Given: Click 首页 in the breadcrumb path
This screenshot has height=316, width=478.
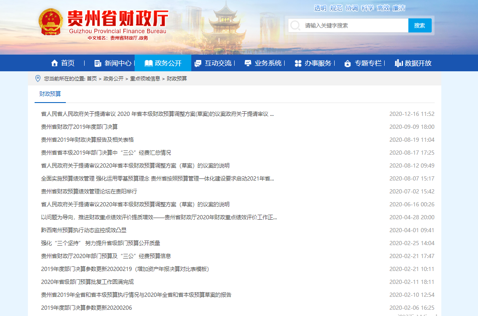Looking at the screenshot, I should (x=92, y=78).
